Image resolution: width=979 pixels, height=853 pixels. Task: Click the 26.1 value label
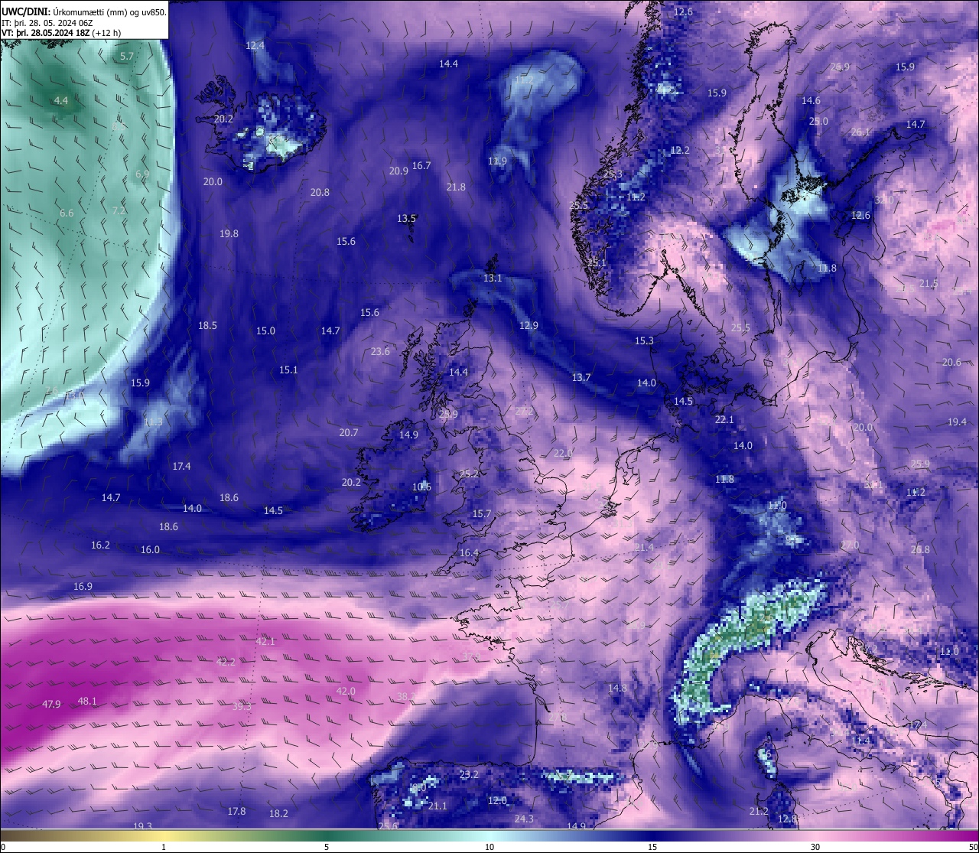coord(860,132)
